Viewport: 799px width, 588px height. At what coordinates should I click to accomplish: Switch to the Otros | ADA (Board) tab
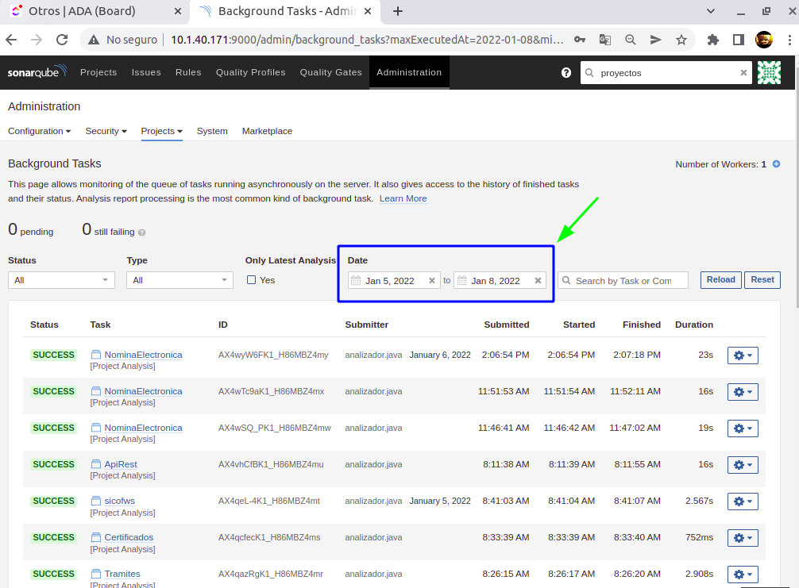click(x=81, y=11)
